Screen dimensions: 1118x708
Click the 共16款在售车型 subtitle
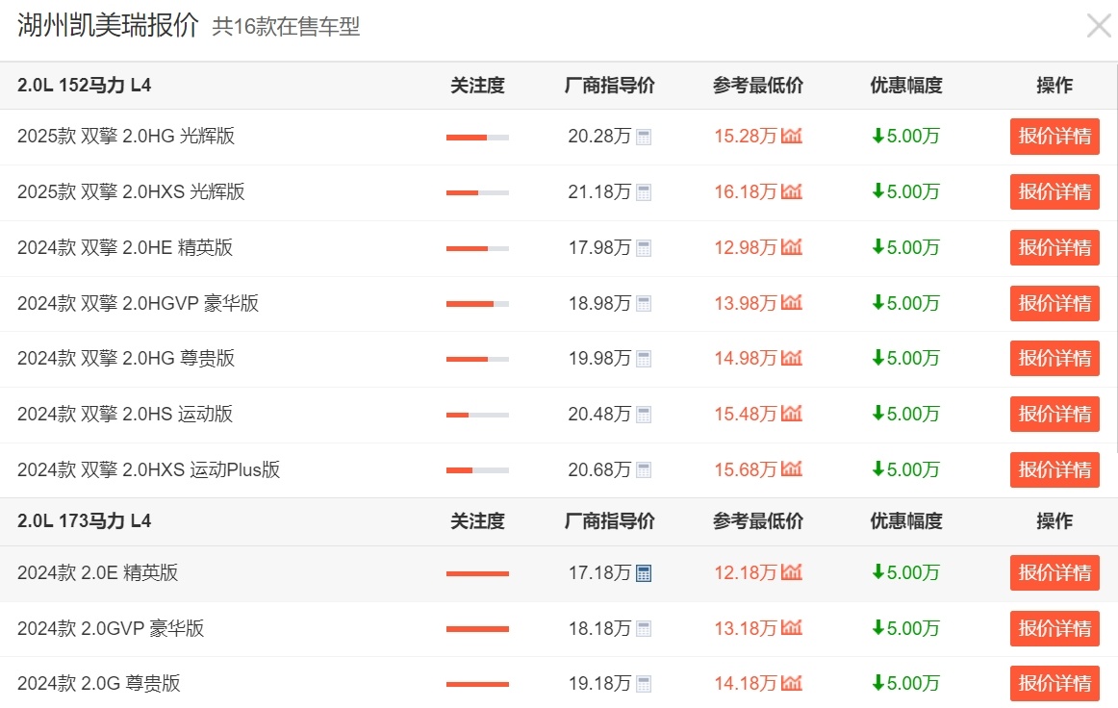point(286,26)
